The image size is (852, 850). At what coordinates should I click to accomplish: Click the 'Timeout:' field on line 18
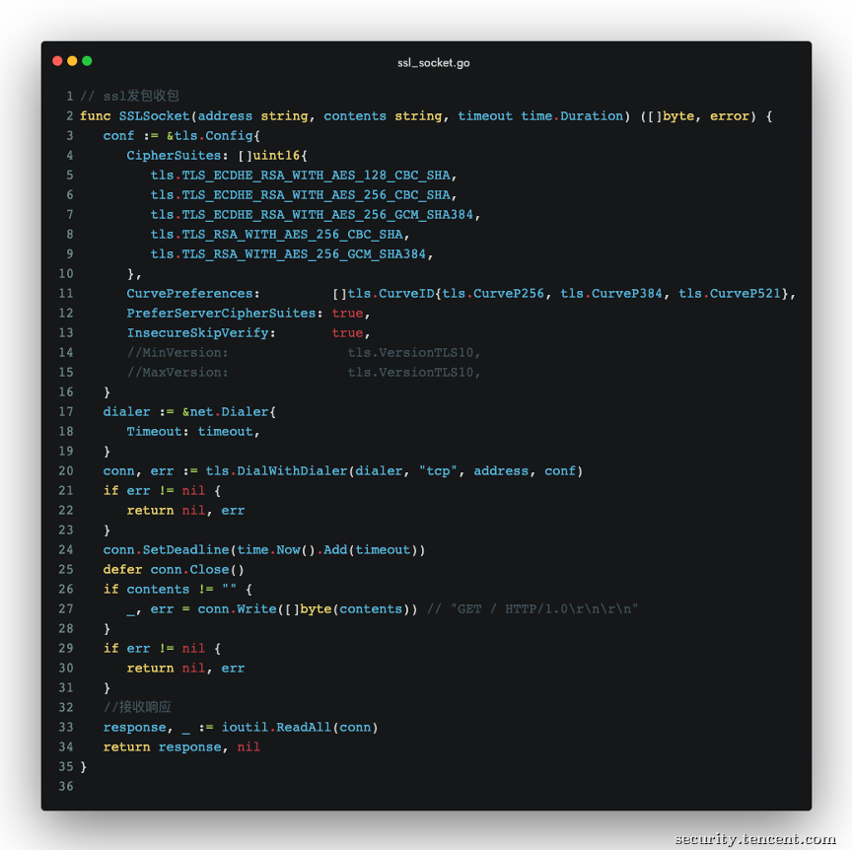158,432
